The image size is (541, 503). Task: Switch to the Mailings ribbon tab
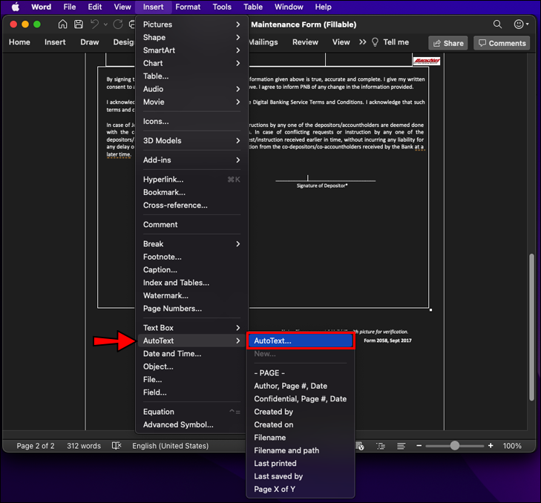pyautogui.click(x=263, y=42)
